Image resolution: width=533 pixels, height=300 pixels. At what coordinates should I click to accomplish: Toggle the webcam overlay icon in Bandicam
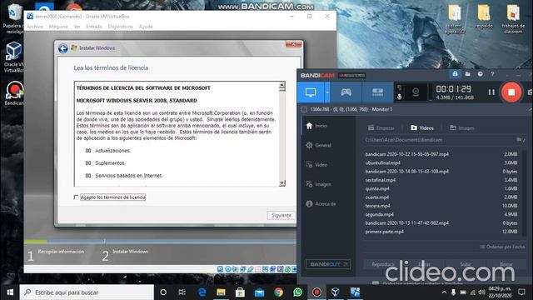coord(416,92)
